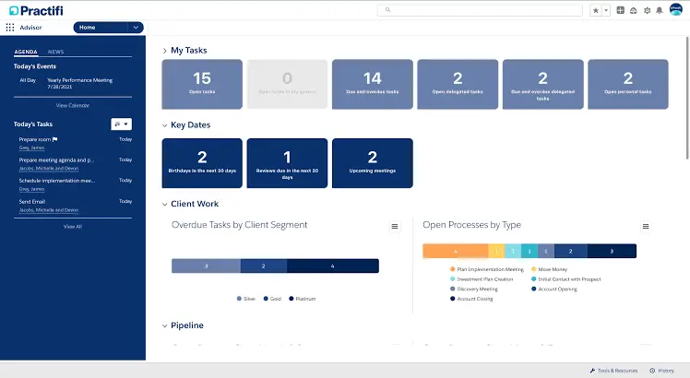Open the Today's Tasks filter dropdown
This screenshot has height=378, width=690.
[x=121, y=124]
